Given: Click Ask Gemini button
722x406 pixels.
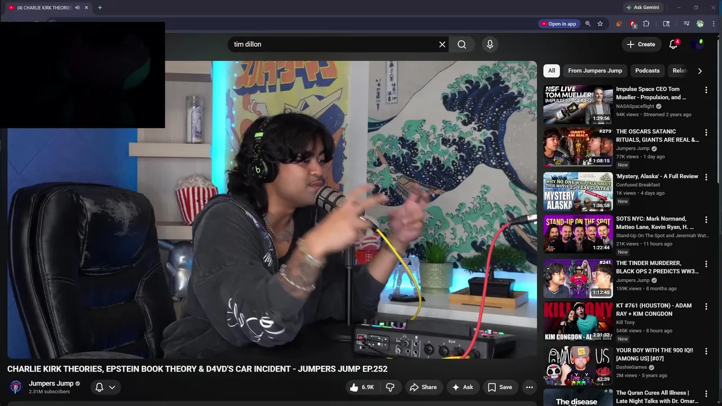Looking at the screenshot, I should (x=642, y=8).
